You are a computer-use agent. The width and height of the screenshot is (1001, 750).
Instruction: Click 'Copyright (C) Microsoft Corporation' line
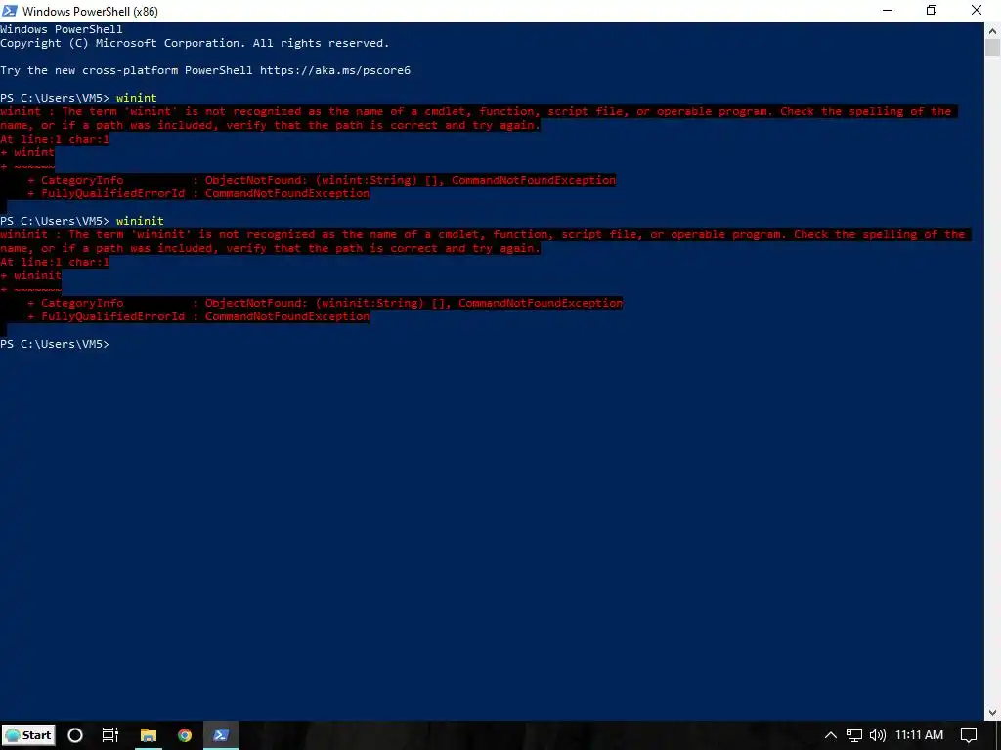tap(195, 43)
